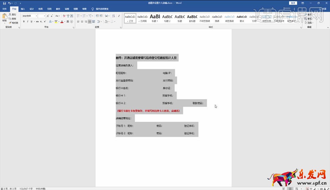
Task: Click the 共享 share button
Action: coord(323,9)
